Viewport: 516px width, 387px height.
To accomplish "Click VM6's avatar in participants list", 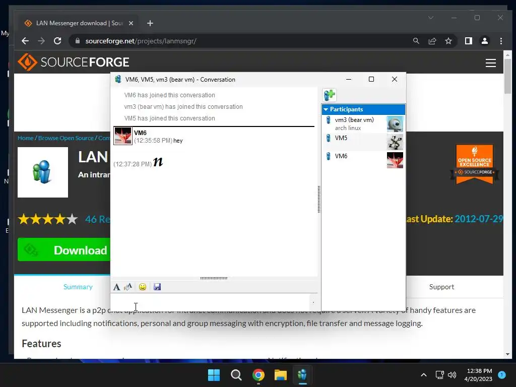I will click(x=395, y=160).
